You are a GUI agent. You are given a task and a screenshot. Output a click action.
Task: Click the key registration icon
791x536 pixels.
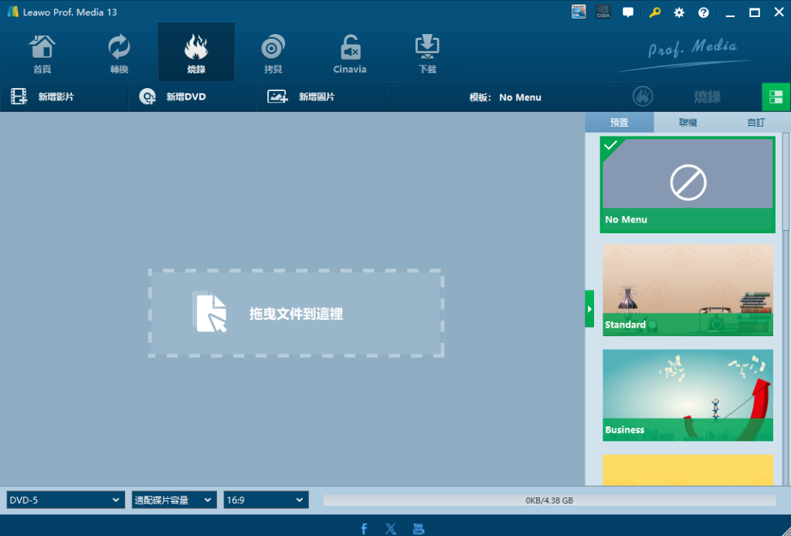tap(654, 12)
